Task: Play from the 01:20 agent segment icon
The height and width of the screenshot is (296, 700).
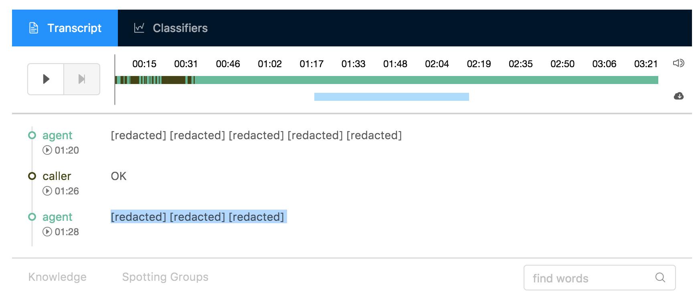Action: click(x=47, y=150)
